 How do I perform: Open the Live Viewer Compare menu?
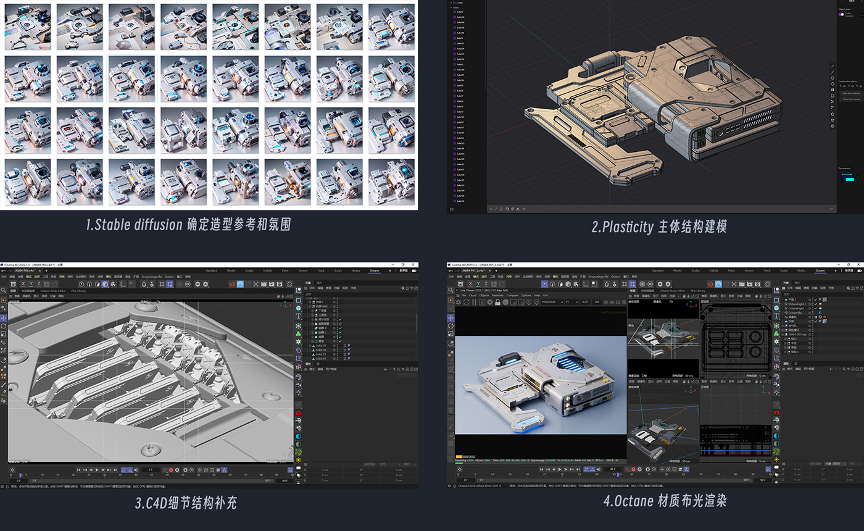tap(512, 295)
